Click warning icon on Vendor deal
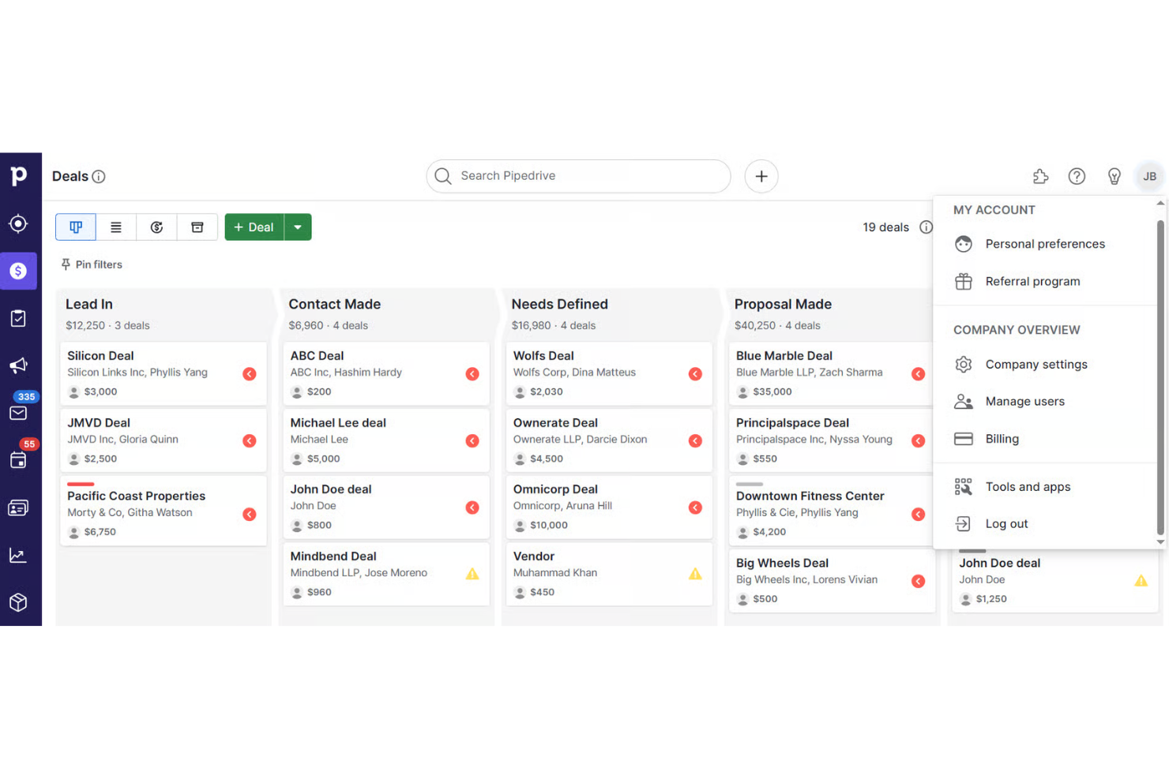This screenshot has height=779, width=1169. 695,574
